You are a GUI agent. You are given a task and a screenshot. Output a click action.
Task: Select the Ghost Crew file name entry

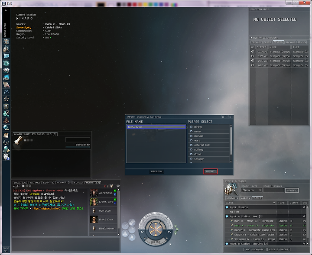click(x=156, y=127)
